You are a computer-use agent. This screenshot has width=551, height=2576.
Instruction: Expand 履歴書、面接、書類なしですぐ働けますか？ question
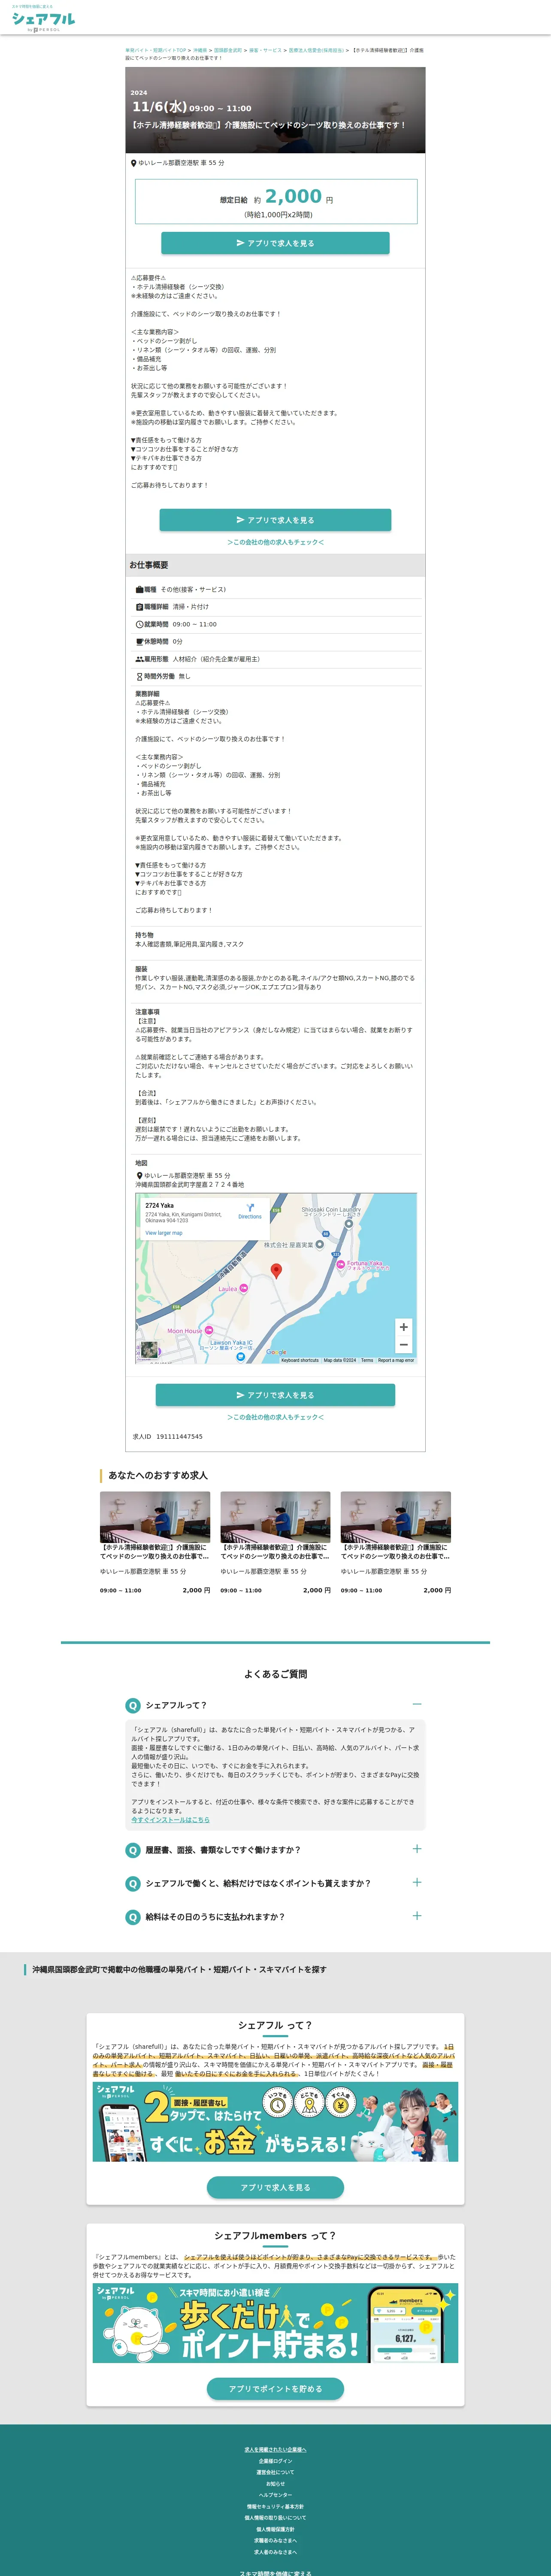[x=417, y=1849]
